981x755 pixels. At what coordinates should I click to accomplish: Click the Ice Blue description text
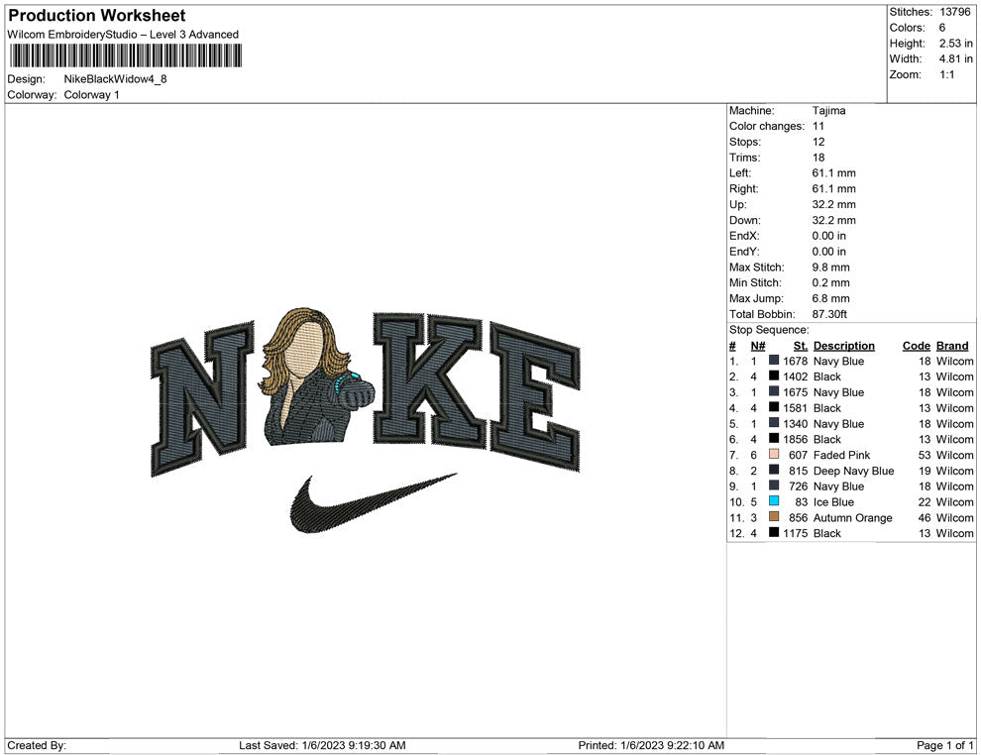[x=833, y=501]
